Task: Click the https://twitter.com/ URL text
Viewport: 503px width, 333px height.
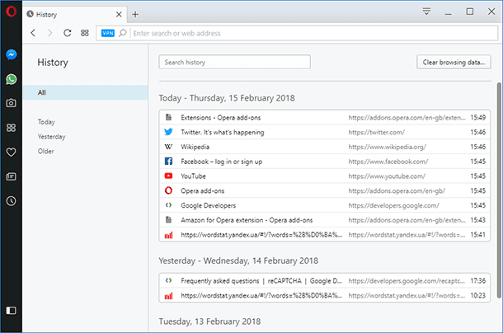Action: [x=377, y=132]
